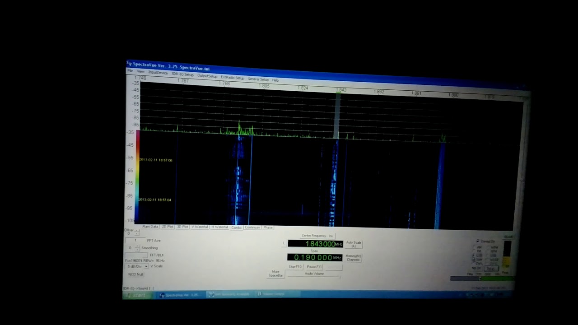The image size is (578, 325).
Task: Increase the Offset stepper value
Action: 137,232
